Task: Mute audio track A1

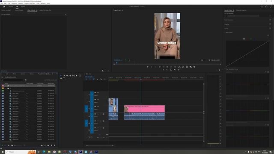Action: point(98,114)
